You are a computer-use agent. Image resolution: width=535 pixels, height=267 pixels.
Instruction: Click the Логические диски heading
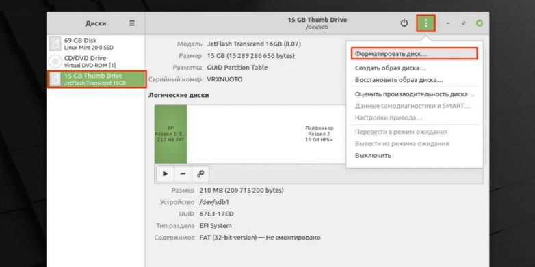(x=179, y=96)
